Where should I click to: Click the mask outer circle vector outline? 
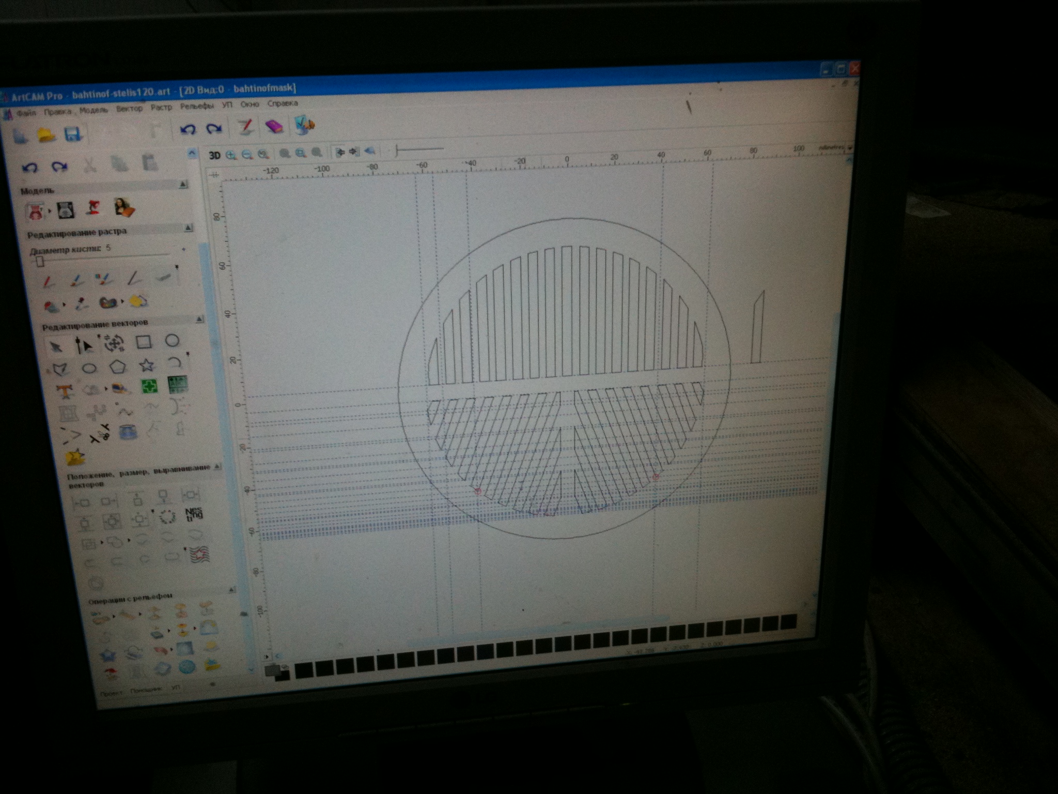coord(564,378)
